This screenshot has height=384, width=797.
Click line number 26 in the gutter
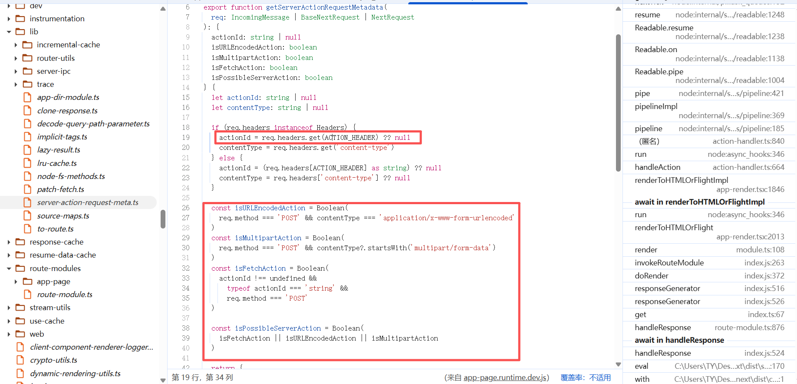[x=186, y=208]
